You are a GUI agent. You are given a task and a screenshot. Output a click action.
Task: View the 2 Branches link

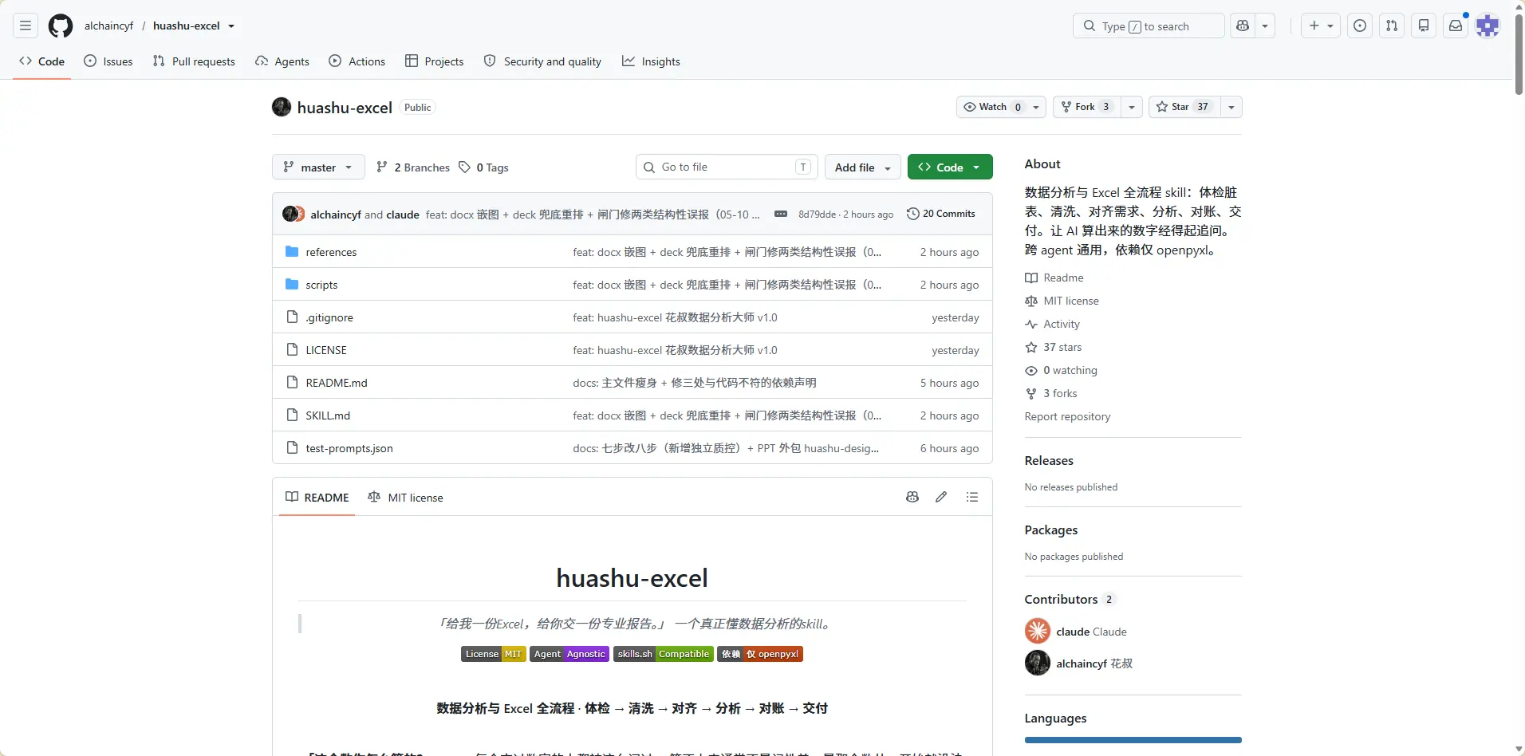point(413,167)
